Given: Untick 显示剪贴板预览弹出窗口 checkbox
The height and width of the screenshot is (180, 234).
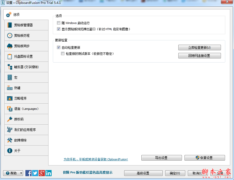Looking at the screenshot, I should point(59,29).
